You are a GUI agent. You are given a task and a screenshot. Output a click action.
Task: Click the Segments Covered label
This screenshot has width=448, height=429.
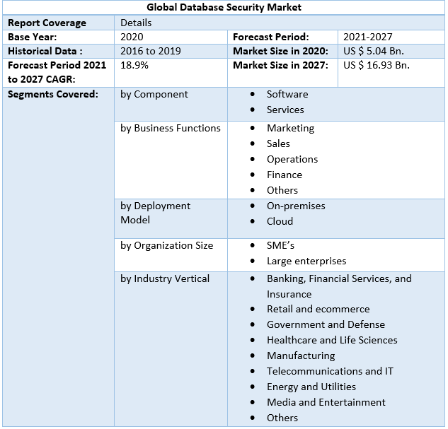tap(52, 94)
